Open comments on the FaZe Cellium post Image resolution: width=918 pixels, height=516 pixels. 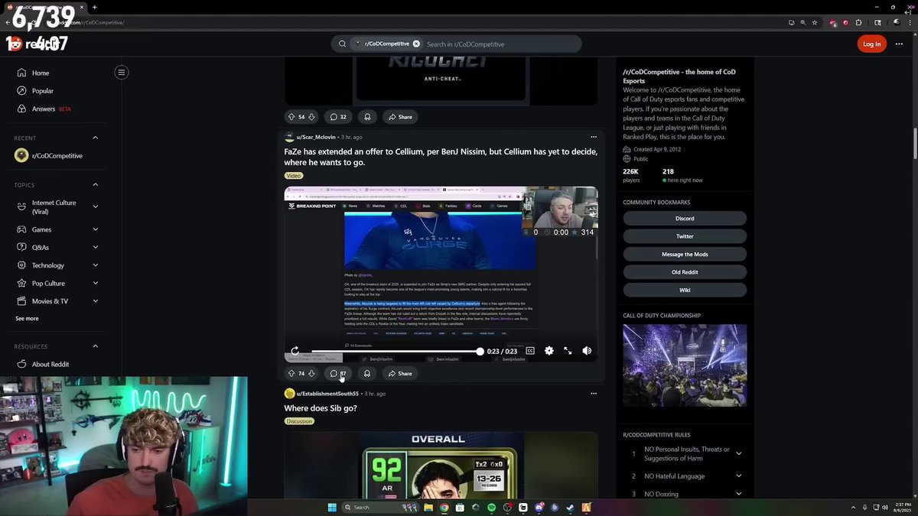tap(338, 374)
